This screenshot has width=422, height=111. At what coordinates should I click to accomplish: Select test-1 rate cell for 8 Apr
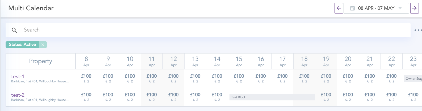86,79
